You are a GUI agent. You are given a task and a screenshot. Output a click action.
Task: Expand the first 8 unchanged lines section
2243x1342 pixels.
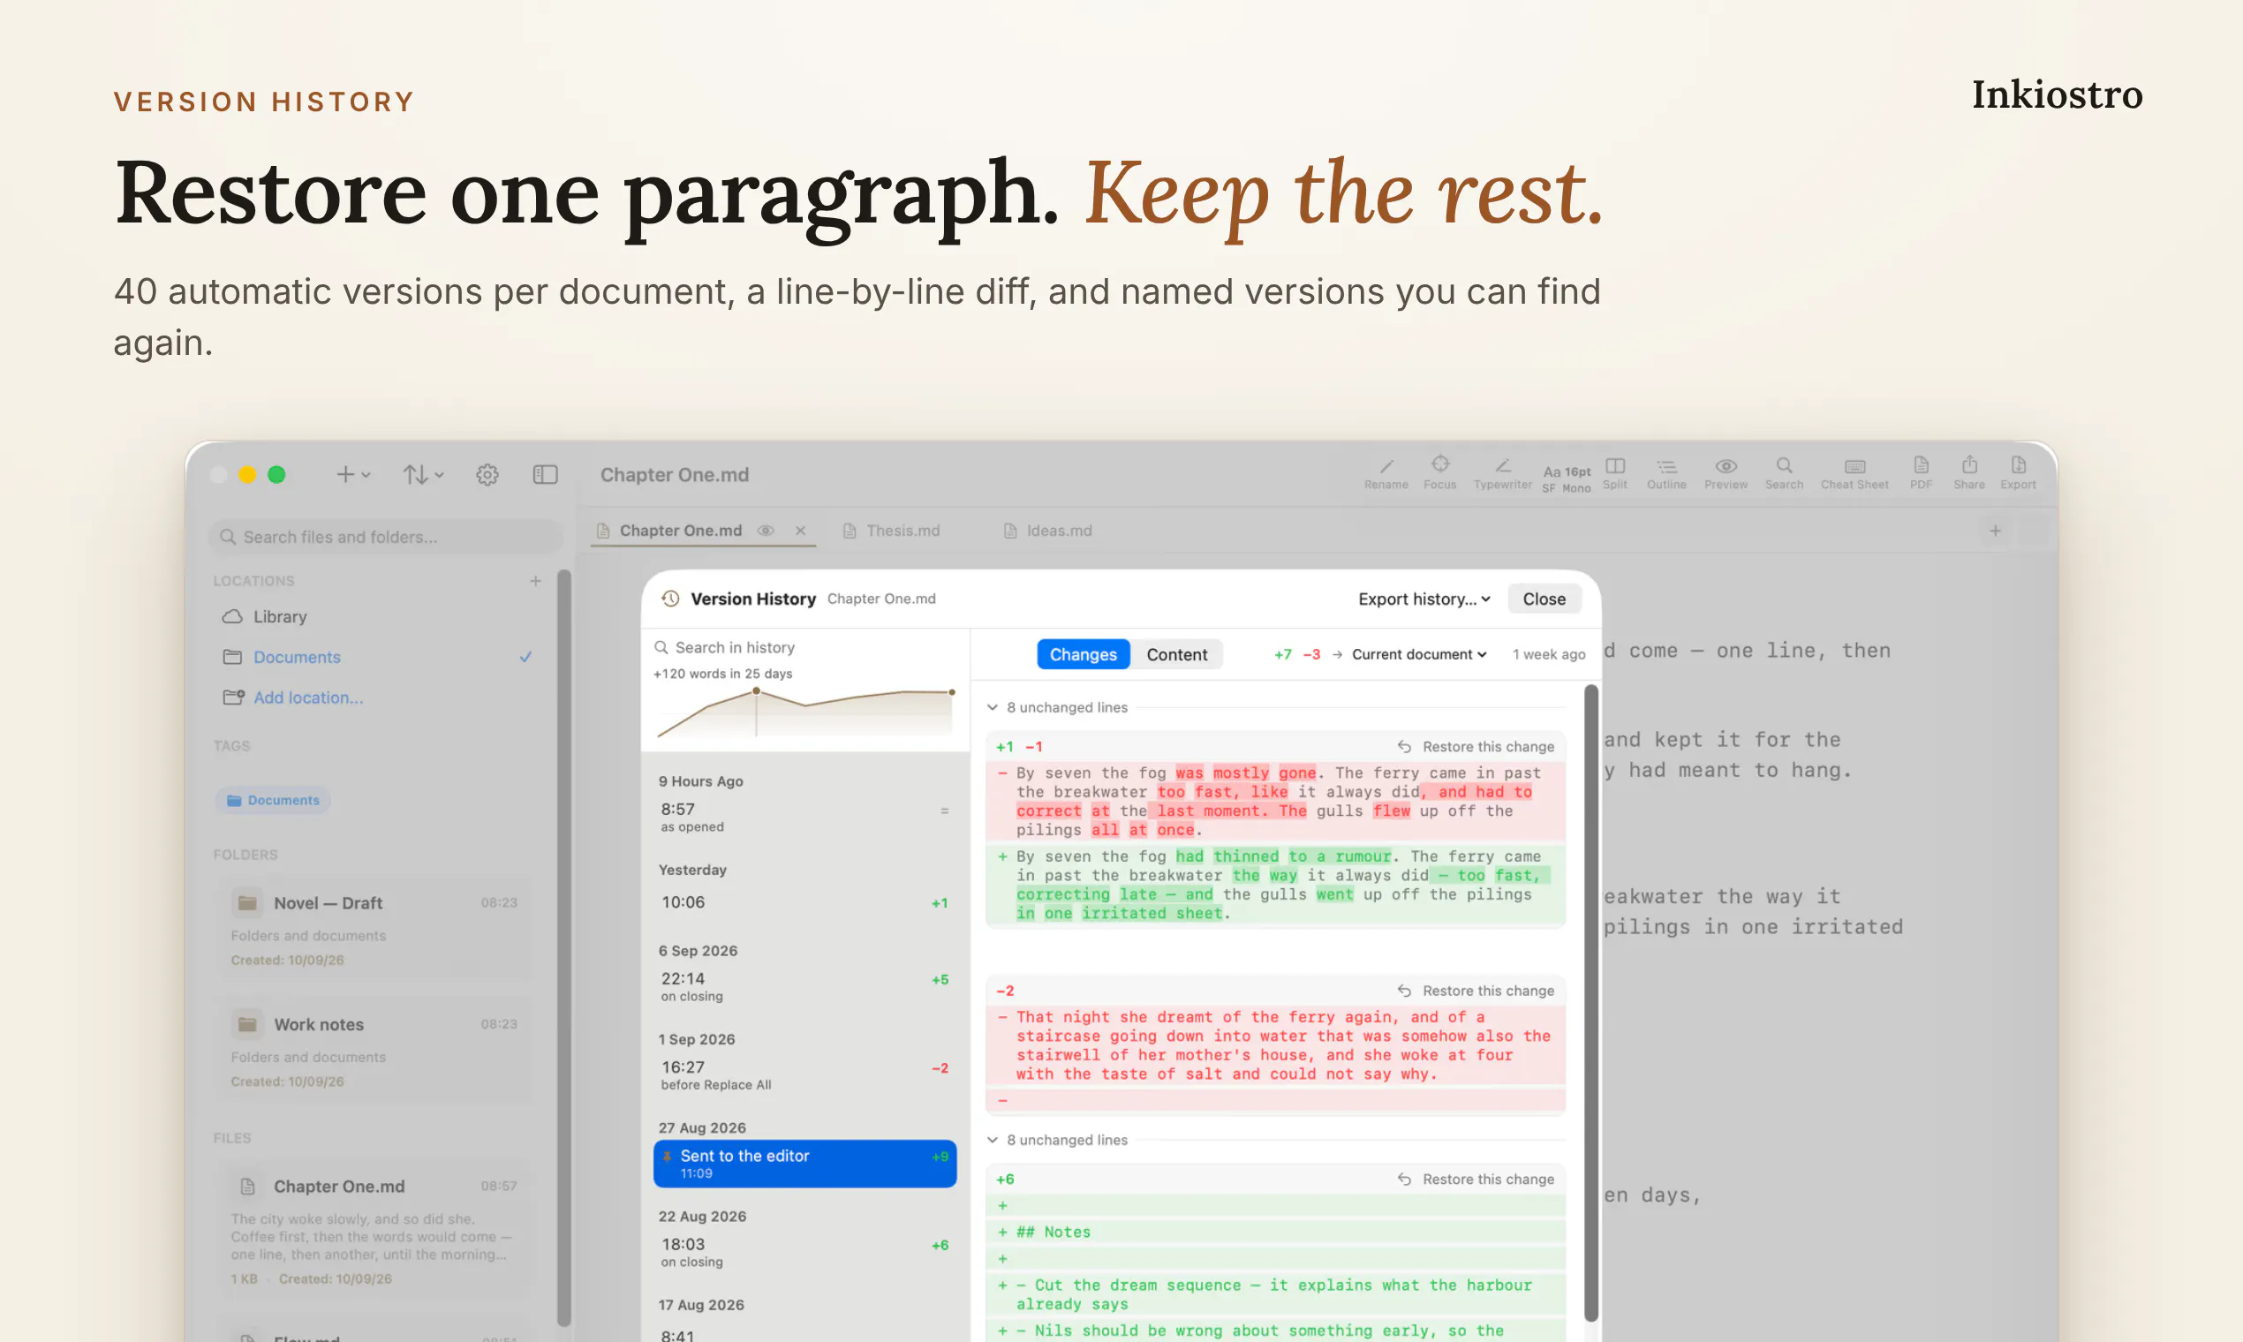click(1057, 707)
